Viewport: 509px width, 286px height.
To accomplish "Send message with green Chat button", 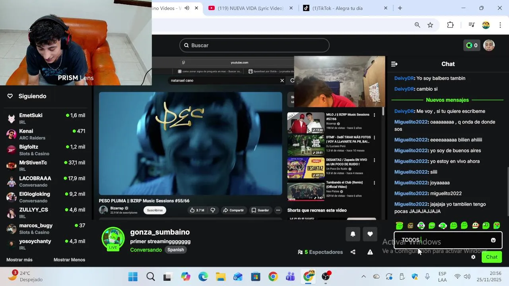I will [x=492, y=257].
